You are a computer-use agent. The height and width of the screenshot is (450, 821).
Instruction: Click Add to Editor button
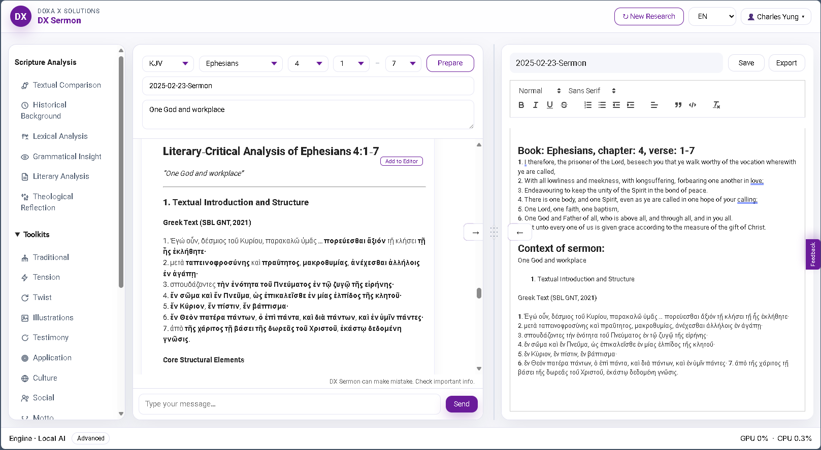pyautogui.click(x=402, y=161)
